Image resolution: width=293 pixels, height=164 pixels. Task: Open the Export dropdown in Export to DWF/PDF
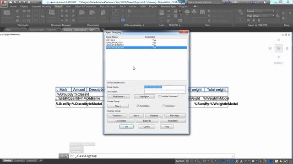pos(273,11)
